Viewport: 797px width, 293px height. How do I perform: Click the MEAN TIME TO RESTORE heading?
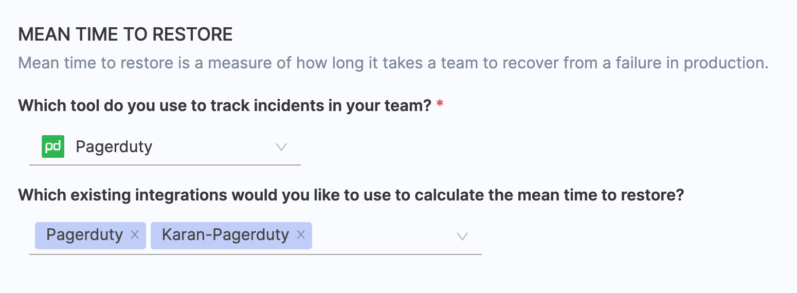coord(125,35)
